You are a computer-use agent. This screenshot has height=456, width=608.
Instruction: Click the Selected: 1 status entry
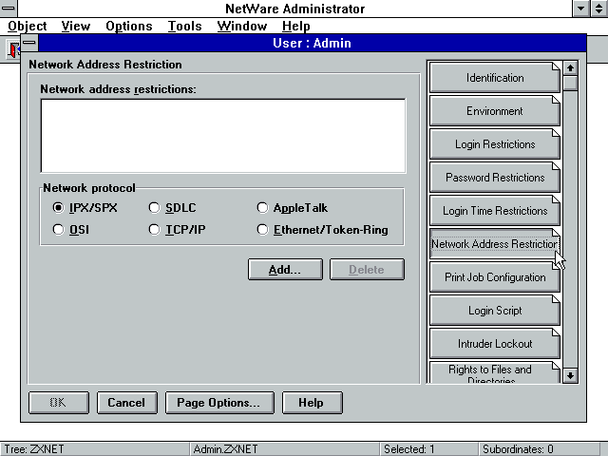pyautogui.click(x=409, y=449)
